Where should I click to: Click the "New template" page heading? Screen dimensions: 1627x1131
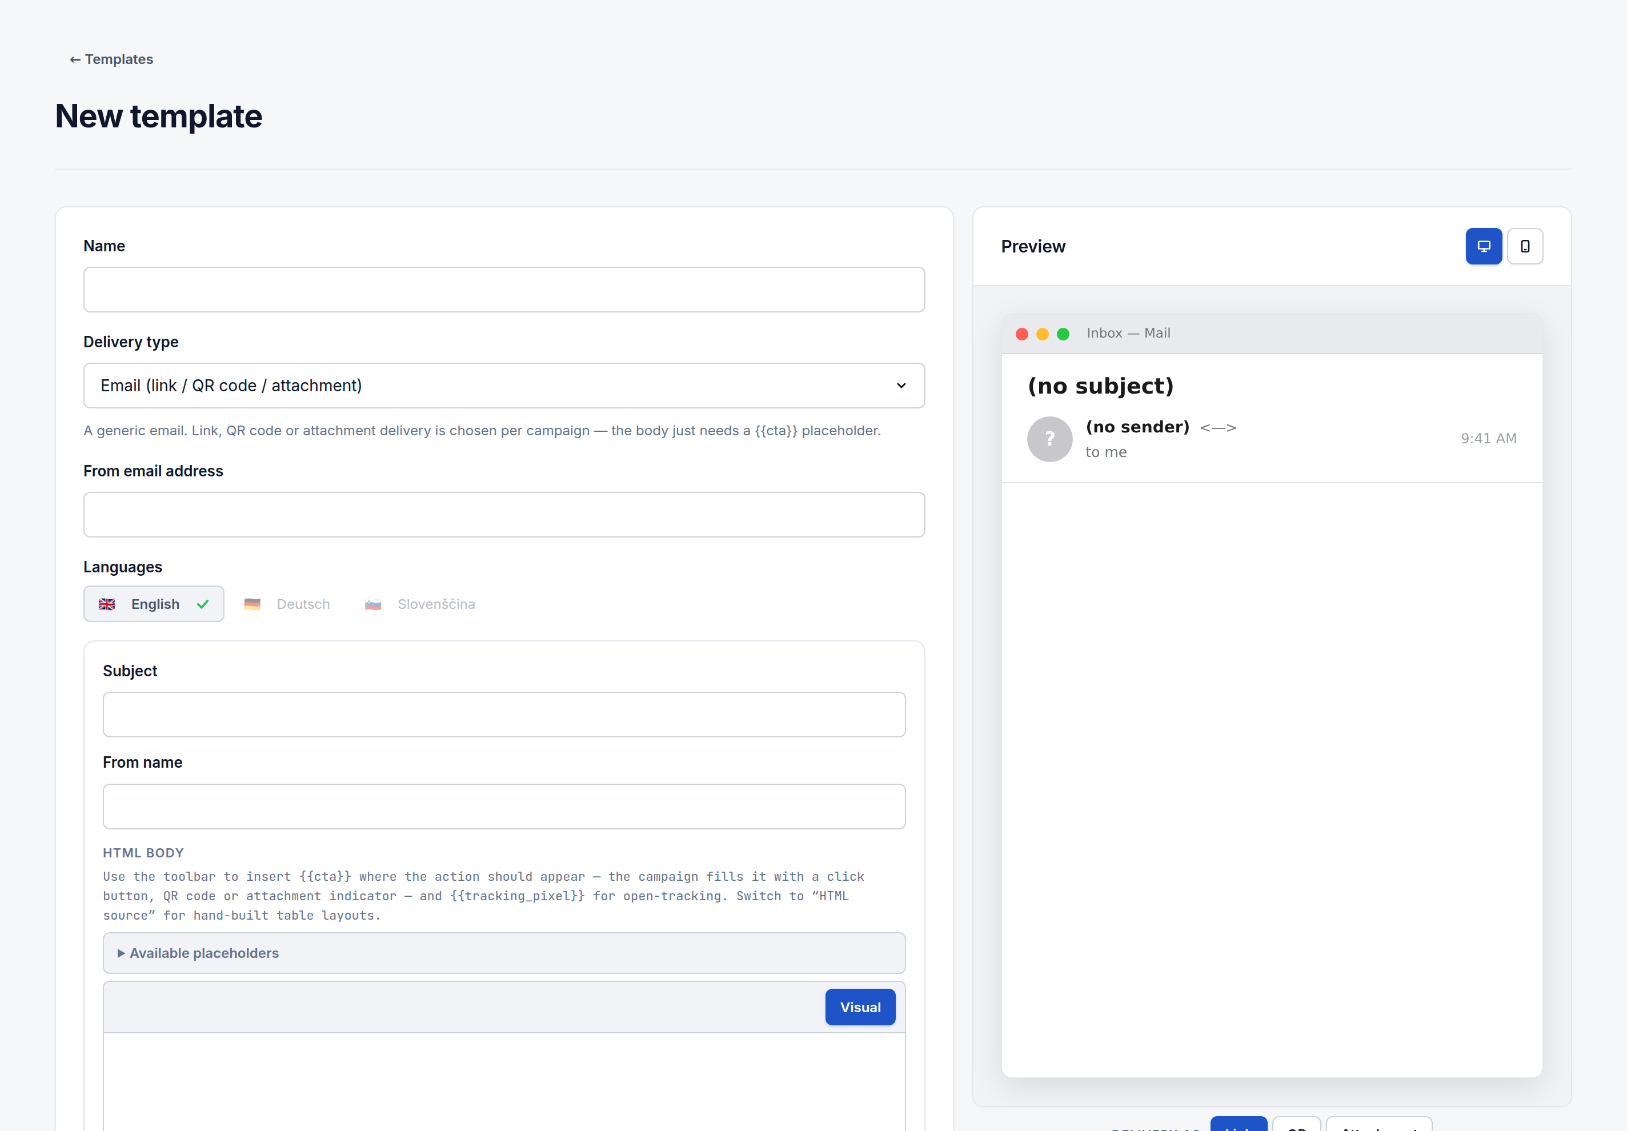pos(159,116)
